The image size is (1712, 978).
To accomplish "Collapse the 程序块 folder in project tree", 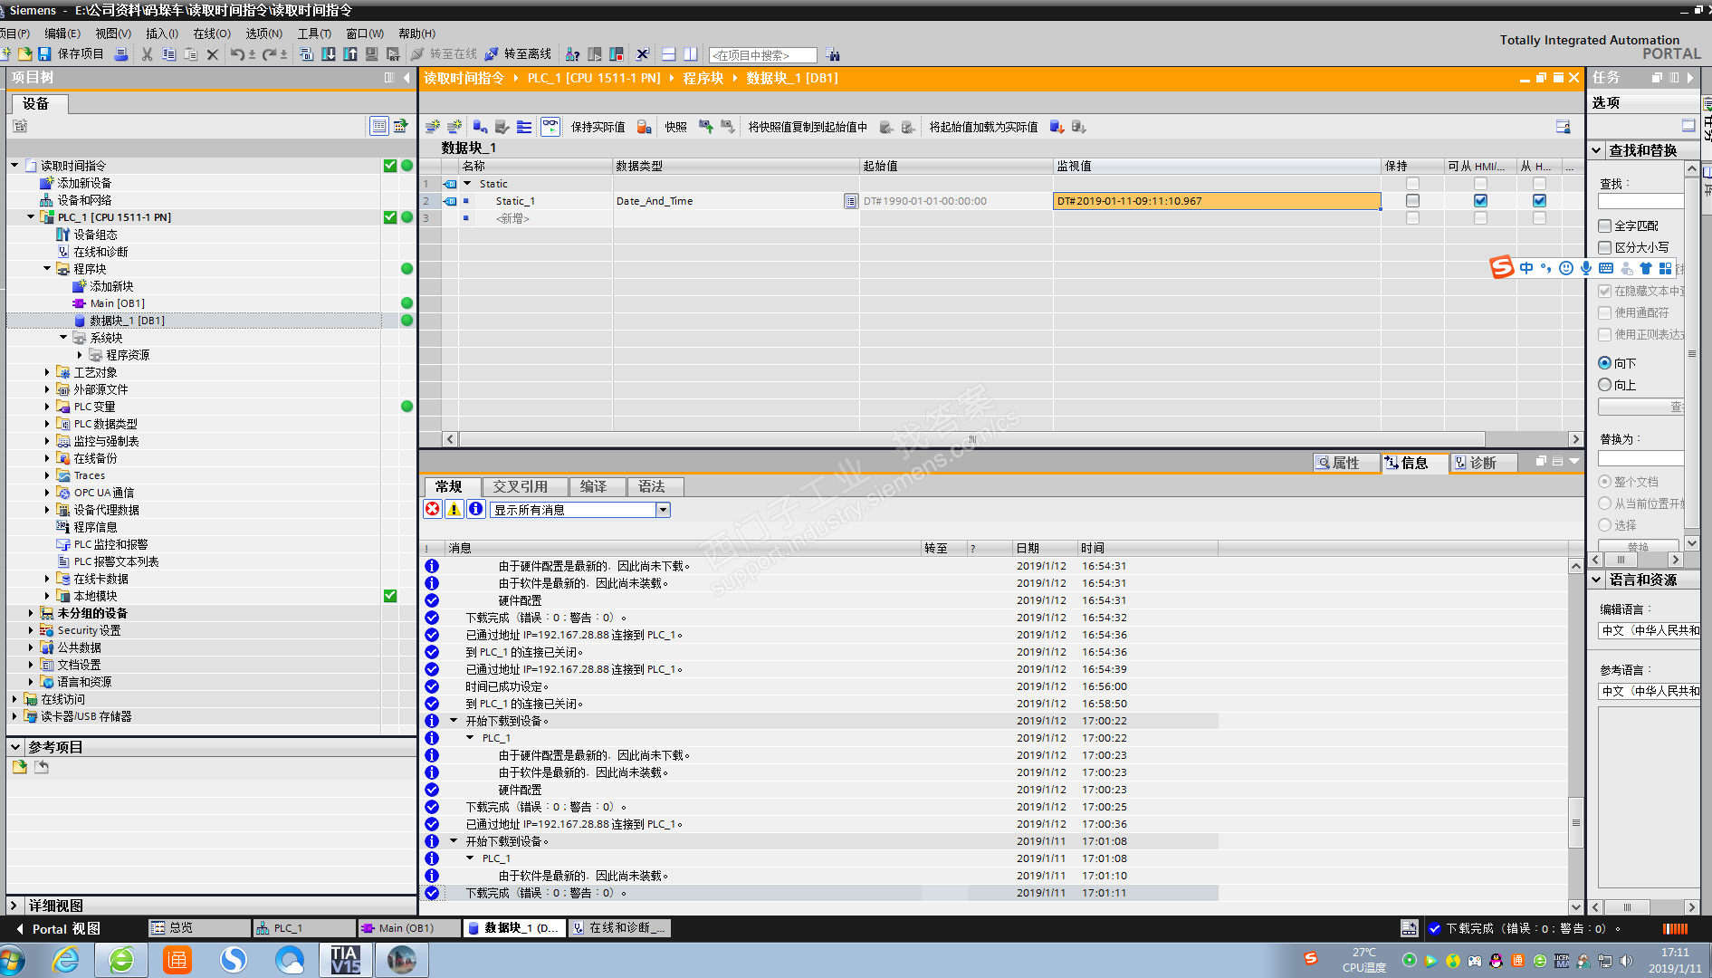I will point(47,269).
